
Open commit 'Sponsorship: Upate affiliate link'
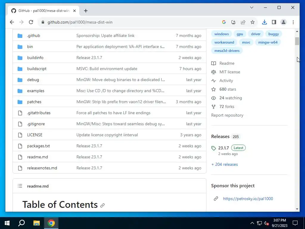tap(105, 36)
